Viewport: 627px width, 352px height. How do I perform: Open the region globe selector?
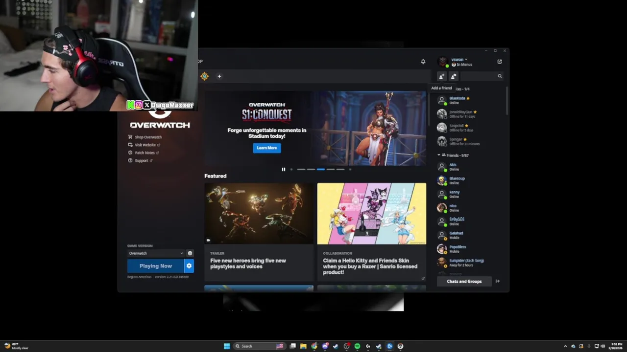190,253
